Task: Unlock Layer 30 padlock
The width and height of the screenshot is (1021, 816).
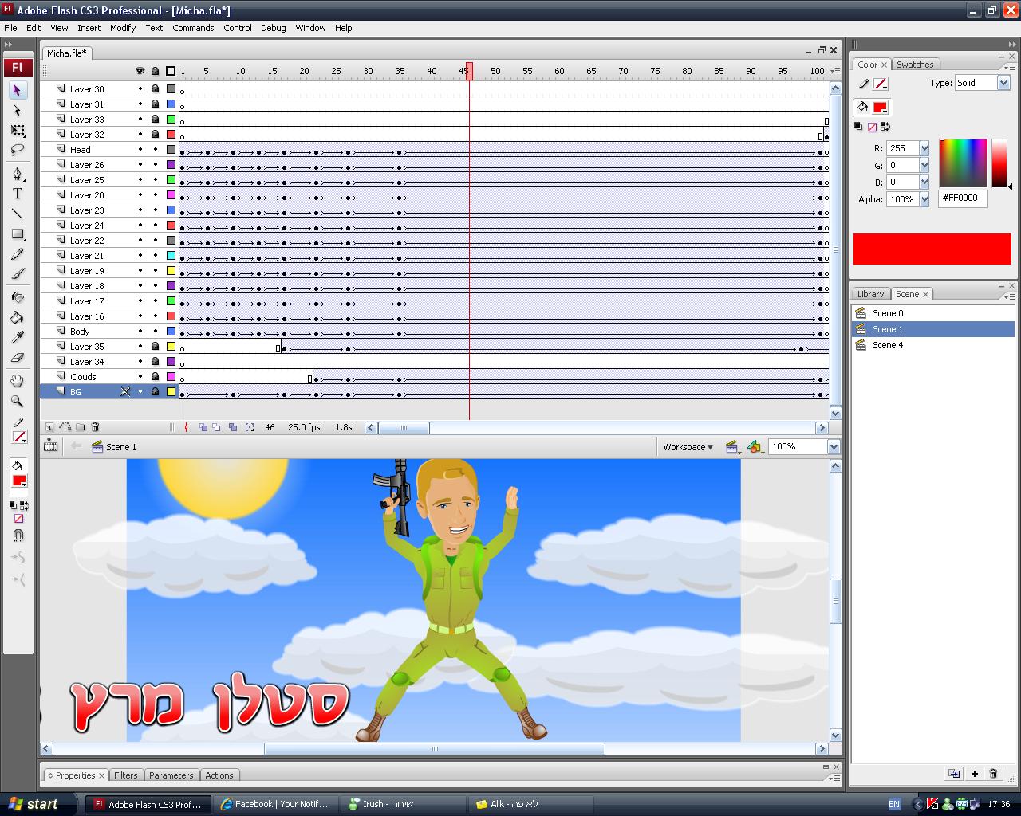Action: [155, 89]
